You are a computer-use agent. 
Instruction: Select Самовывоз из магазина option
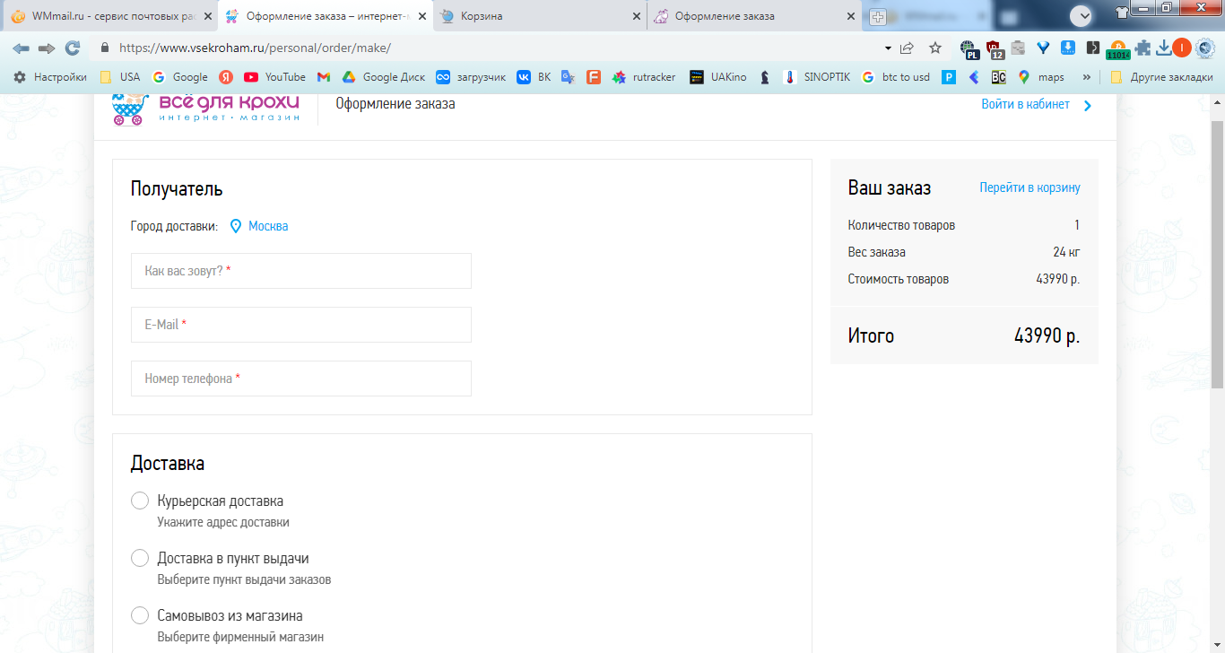[140, 615]
